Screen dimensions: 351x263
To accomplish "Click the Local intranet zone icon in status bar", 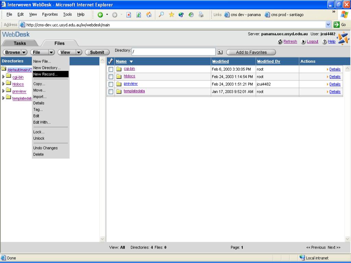I will pyautogui.click(x=302, y=258).
